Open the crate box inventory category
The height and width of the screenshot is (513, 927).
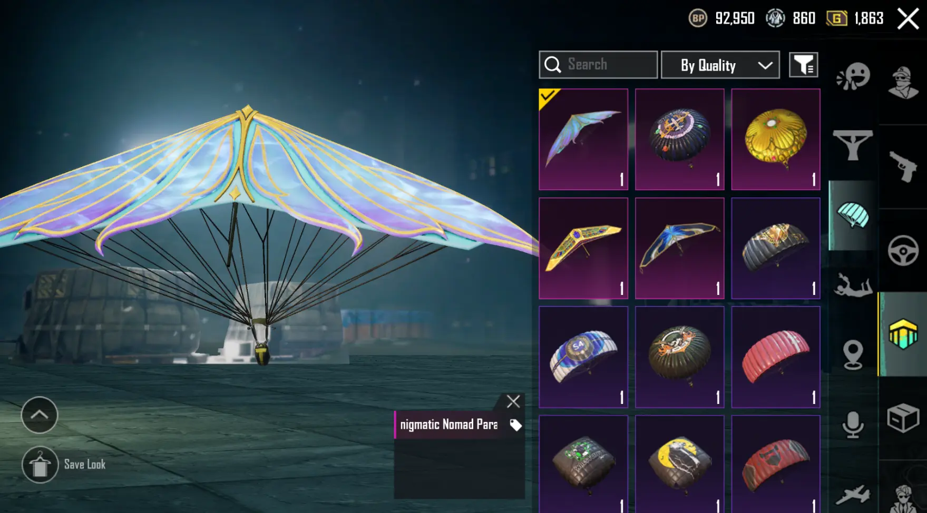tap(903, 418)
